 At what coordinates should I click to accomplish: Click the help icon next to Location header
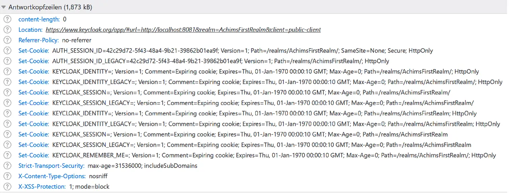[7, 30]
